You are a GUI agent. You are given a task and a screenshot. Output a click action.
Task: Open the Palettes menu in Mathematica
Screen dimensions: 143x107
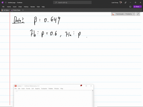tap(51, 89)
